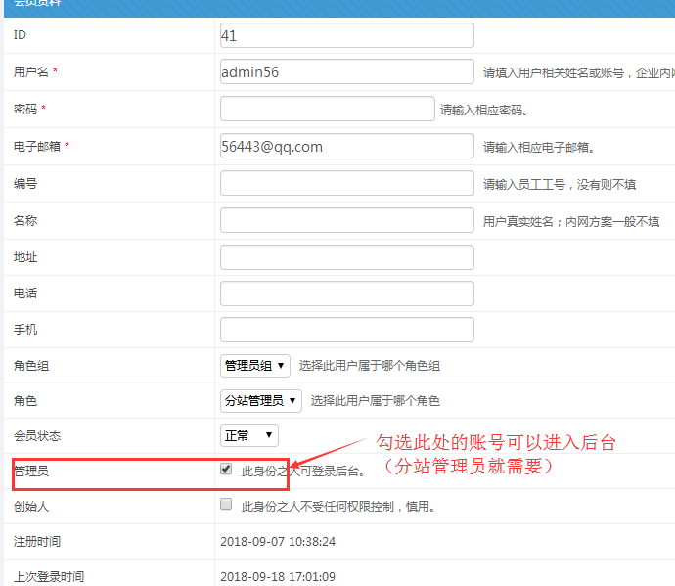
Task: Click the 地址 address input field
Action: coord(346,257)
